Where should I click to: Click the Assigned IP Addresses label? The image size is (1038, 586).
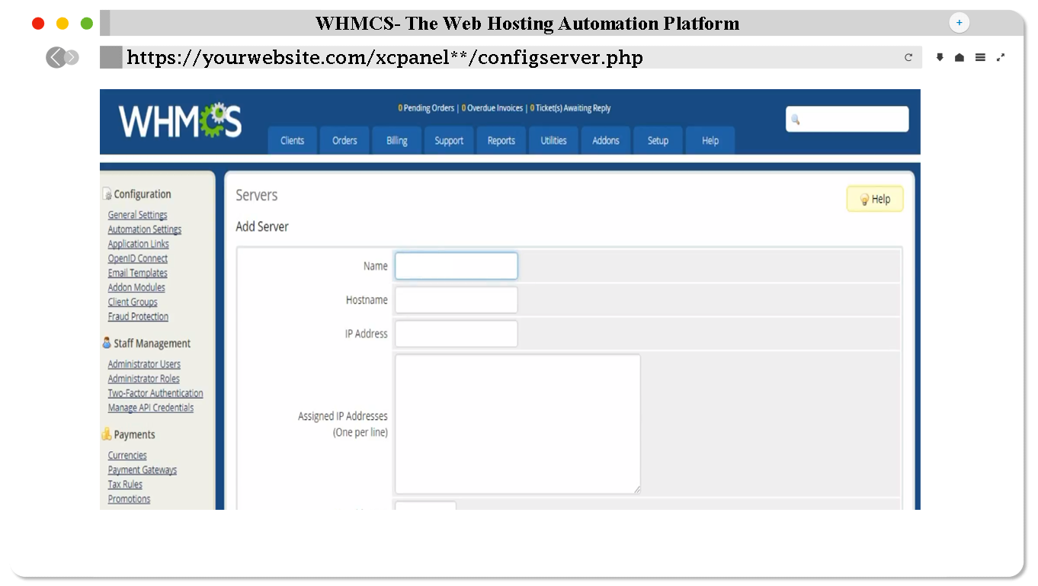(x=343, y=424)
